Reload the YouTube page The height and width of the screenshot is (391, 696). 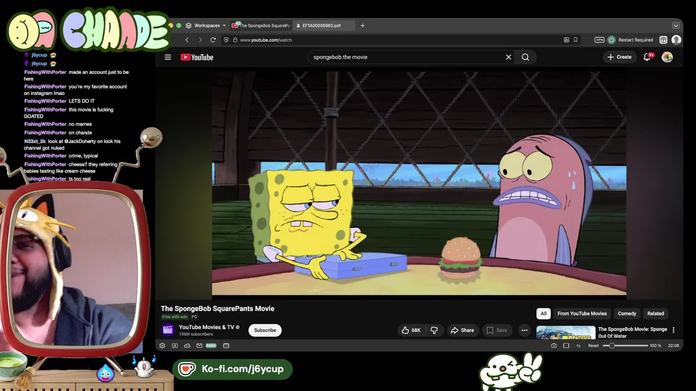click(x=213, y=40)
